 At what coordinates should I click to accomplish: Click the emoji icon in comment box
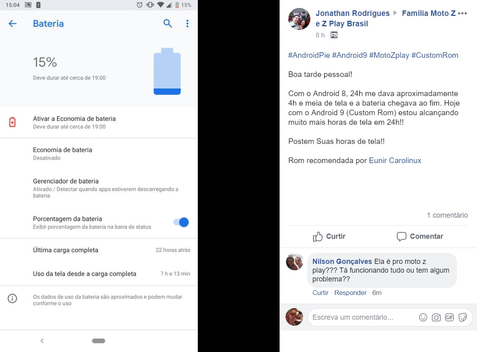coord(423,317)
